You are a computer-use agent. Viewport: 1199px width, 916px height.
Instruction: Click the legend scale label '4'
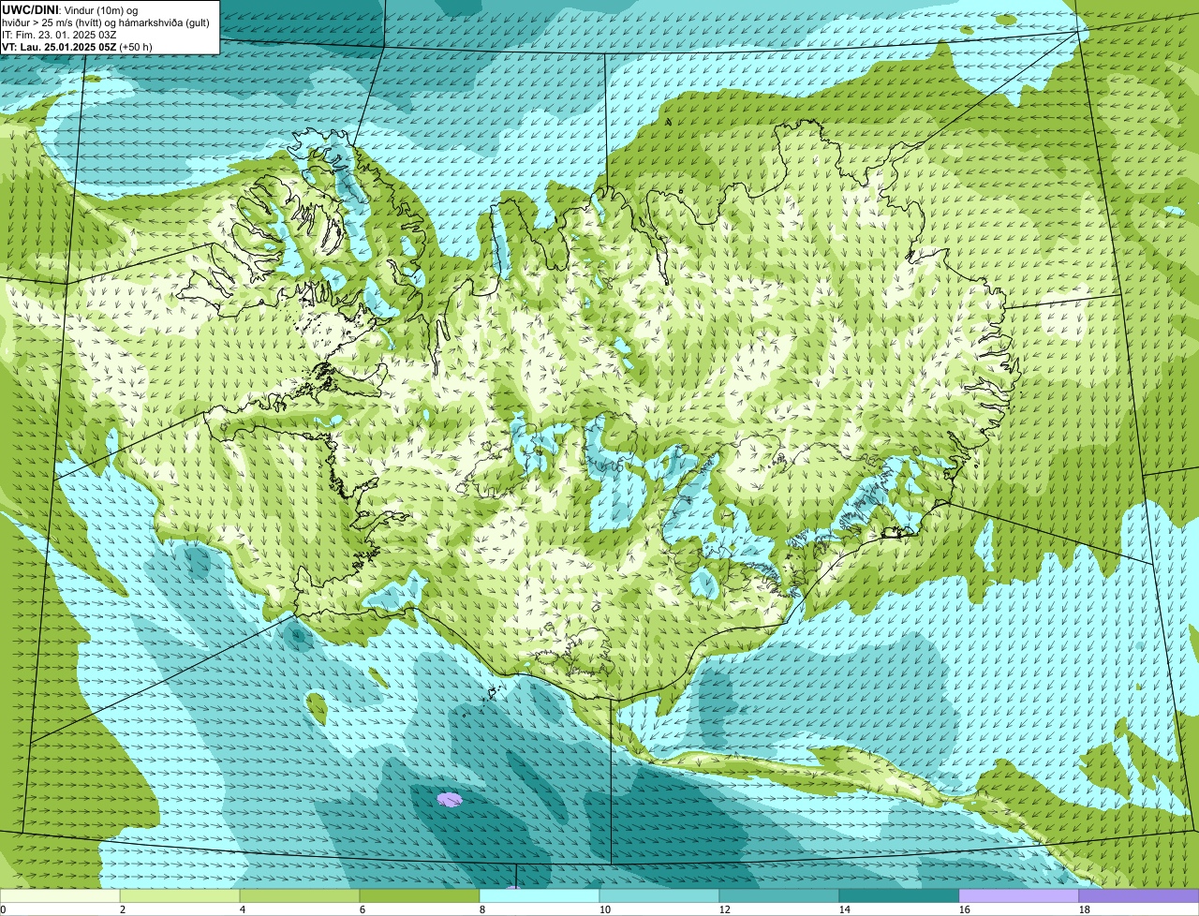(x=243, y=909)
